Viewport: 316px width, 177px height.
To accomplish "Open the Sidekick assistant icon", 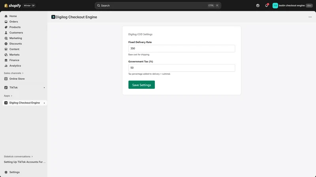I will tap(258, 6).
